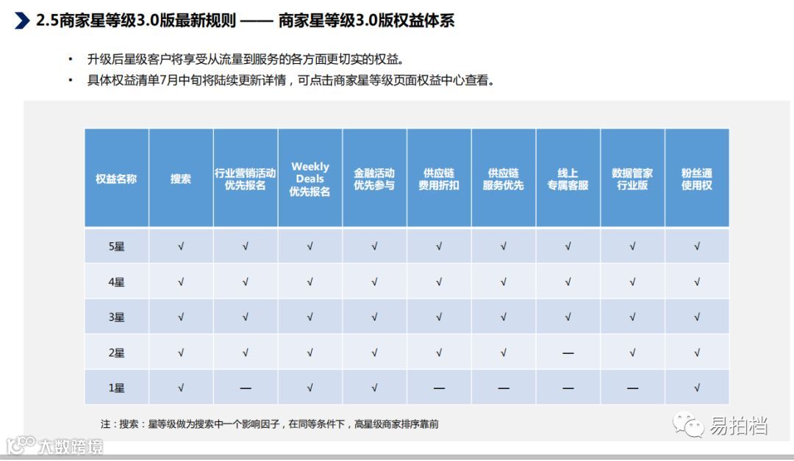Select the 3星 row label
The width and height of the screenshot is (794, 461).
(116, 317)
